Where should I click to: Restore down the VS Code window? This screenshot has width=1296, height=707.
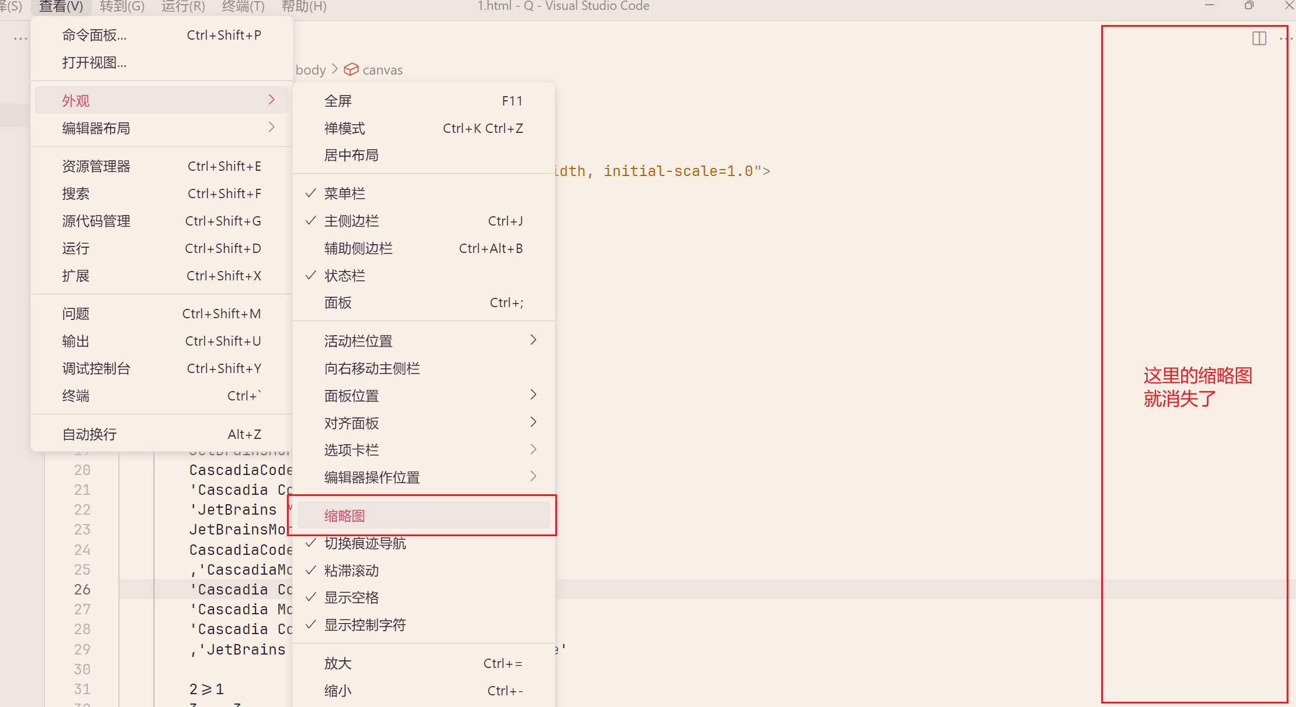tap(1249, 6)
